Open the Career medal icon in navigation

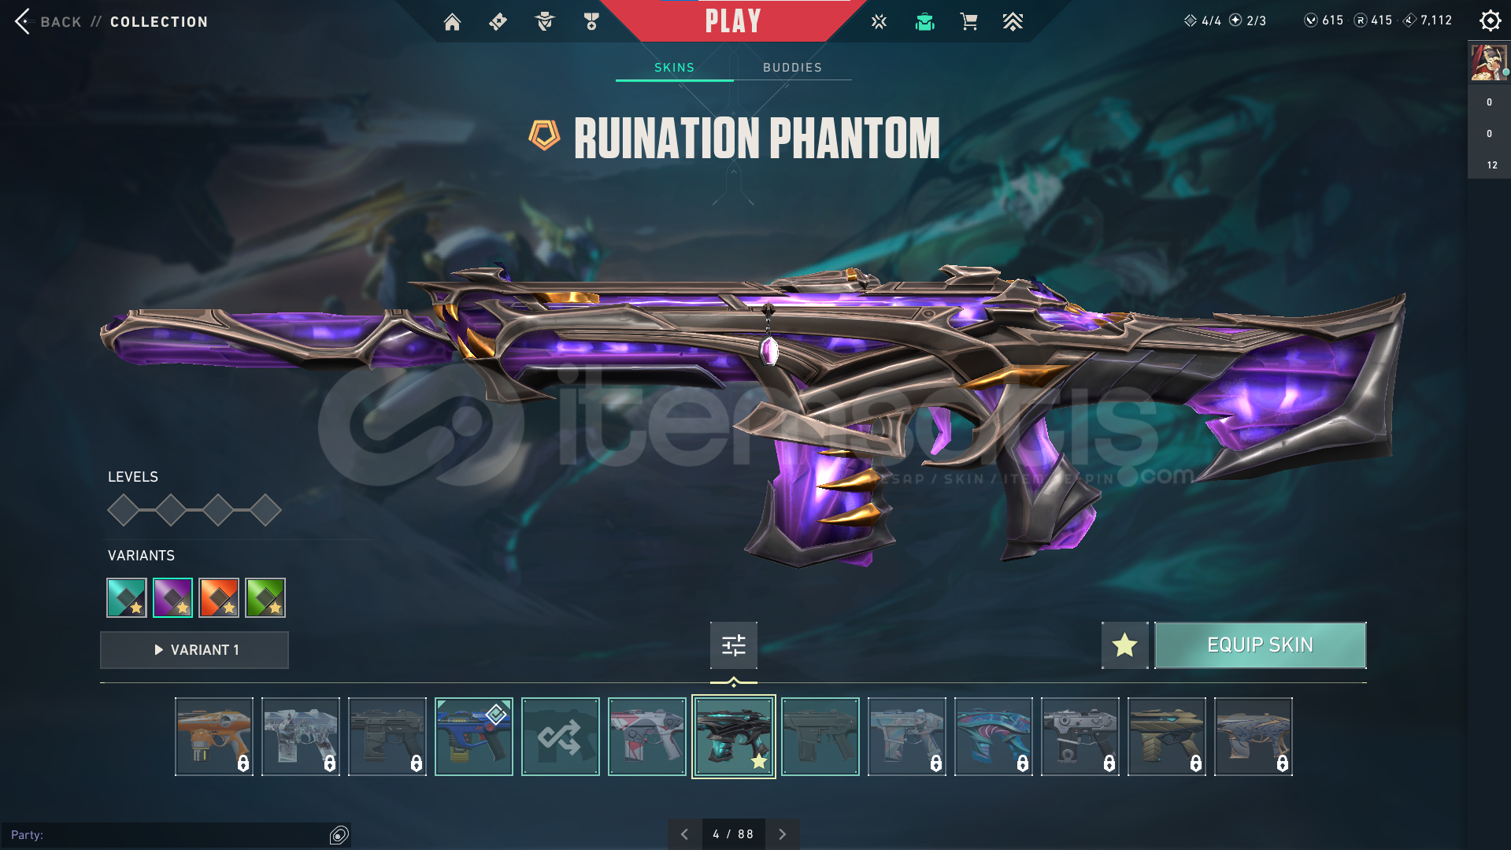591,22
